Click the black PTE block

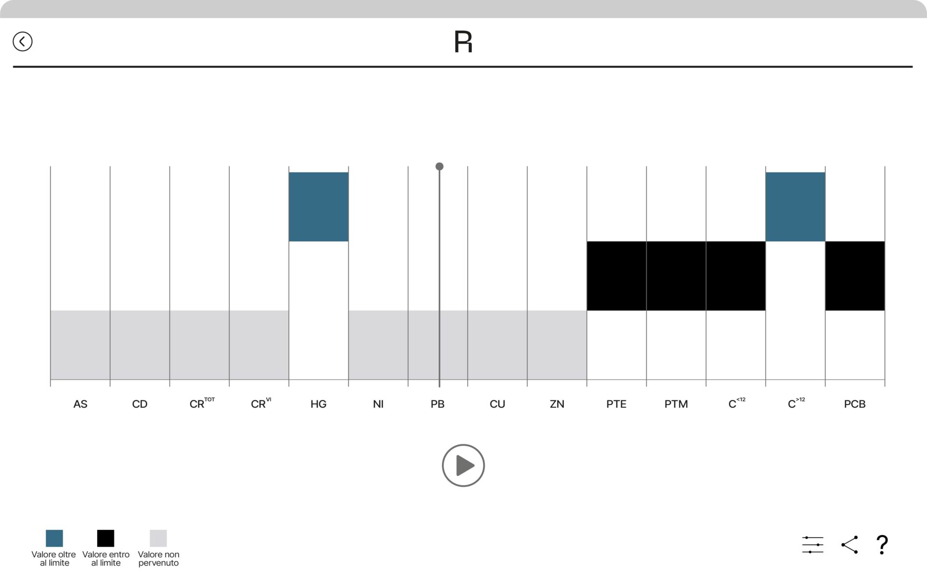[617, 276]
